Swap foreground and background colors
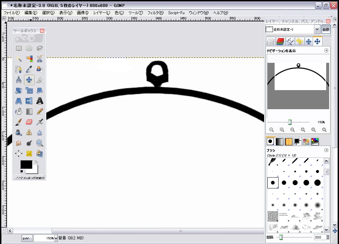Screen dimensions: 339x244 36,162
